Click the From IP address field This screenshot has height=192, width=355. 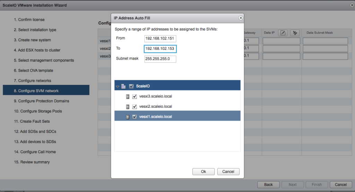click(160, 38)
